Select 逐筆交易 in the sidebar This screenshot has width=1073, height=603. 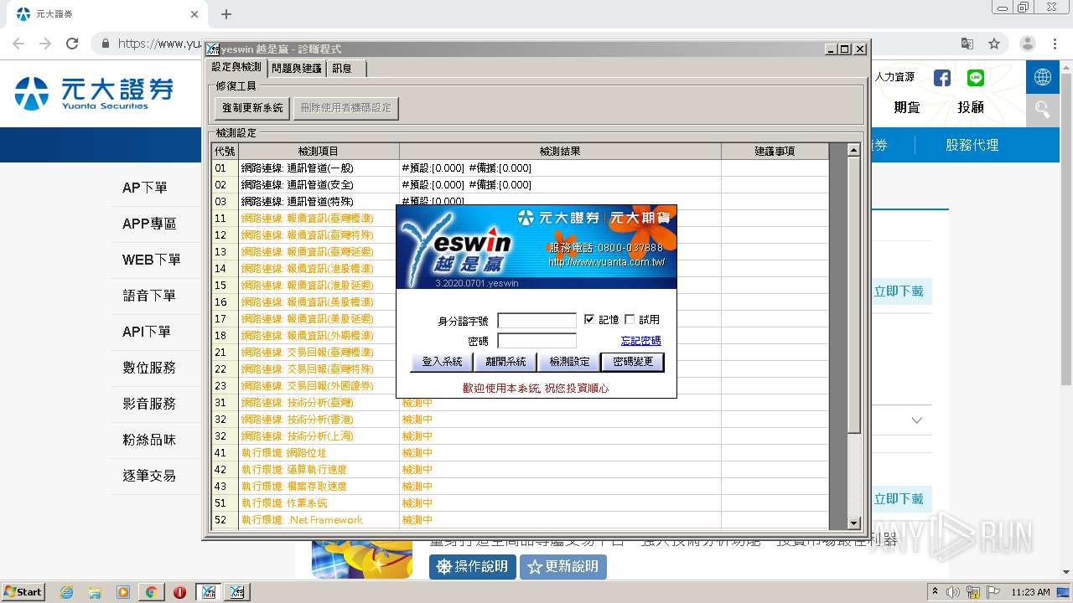[149, 476]
